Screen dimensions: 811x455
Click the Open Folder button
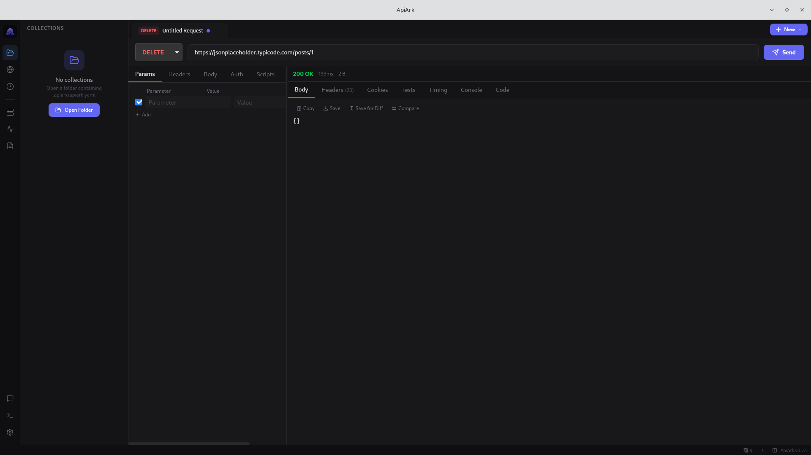point(74,110)
